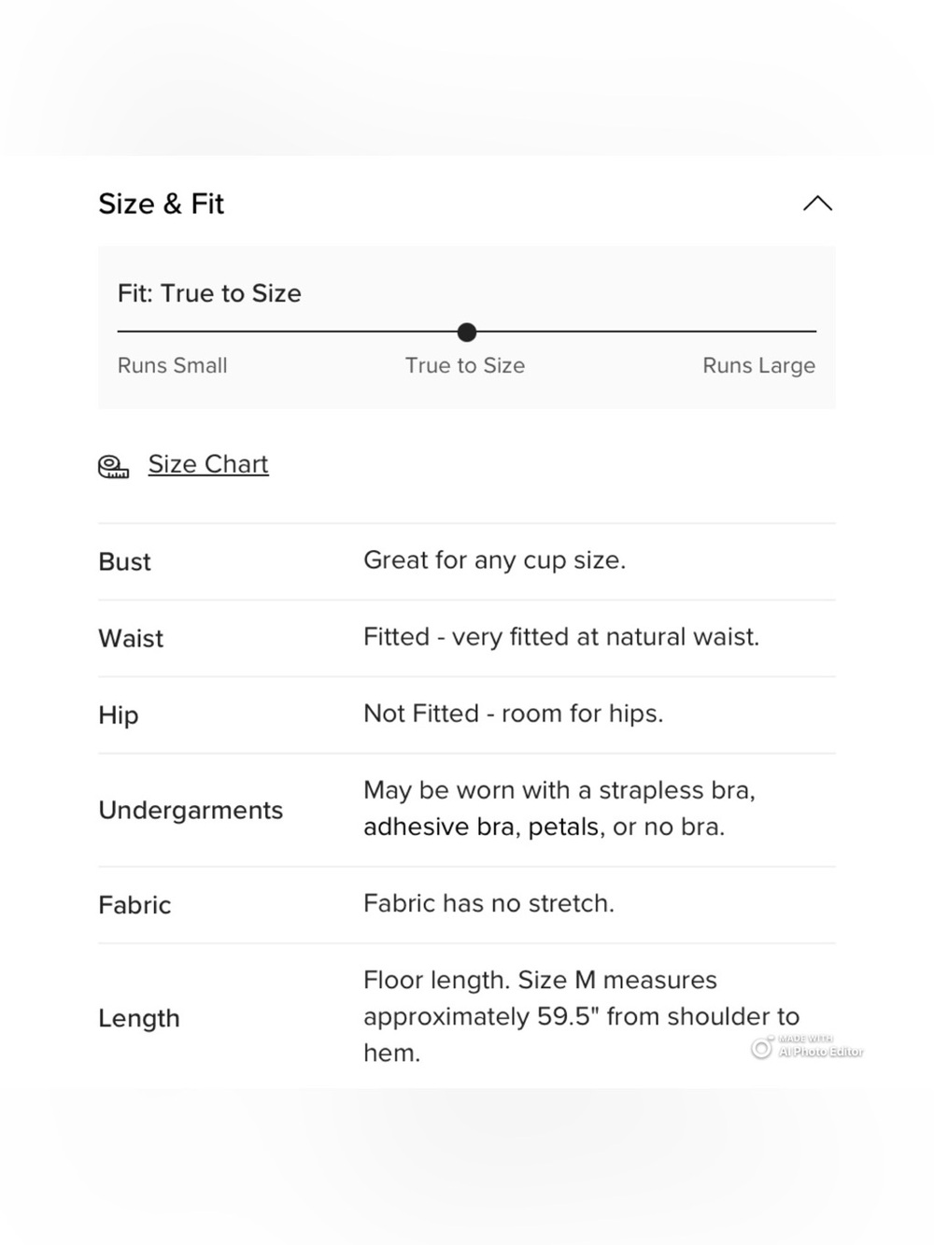The width and height of the screenshot is (934, 1245).
Task: Click the floor length measurement description
Action: tap(581, 1016)
